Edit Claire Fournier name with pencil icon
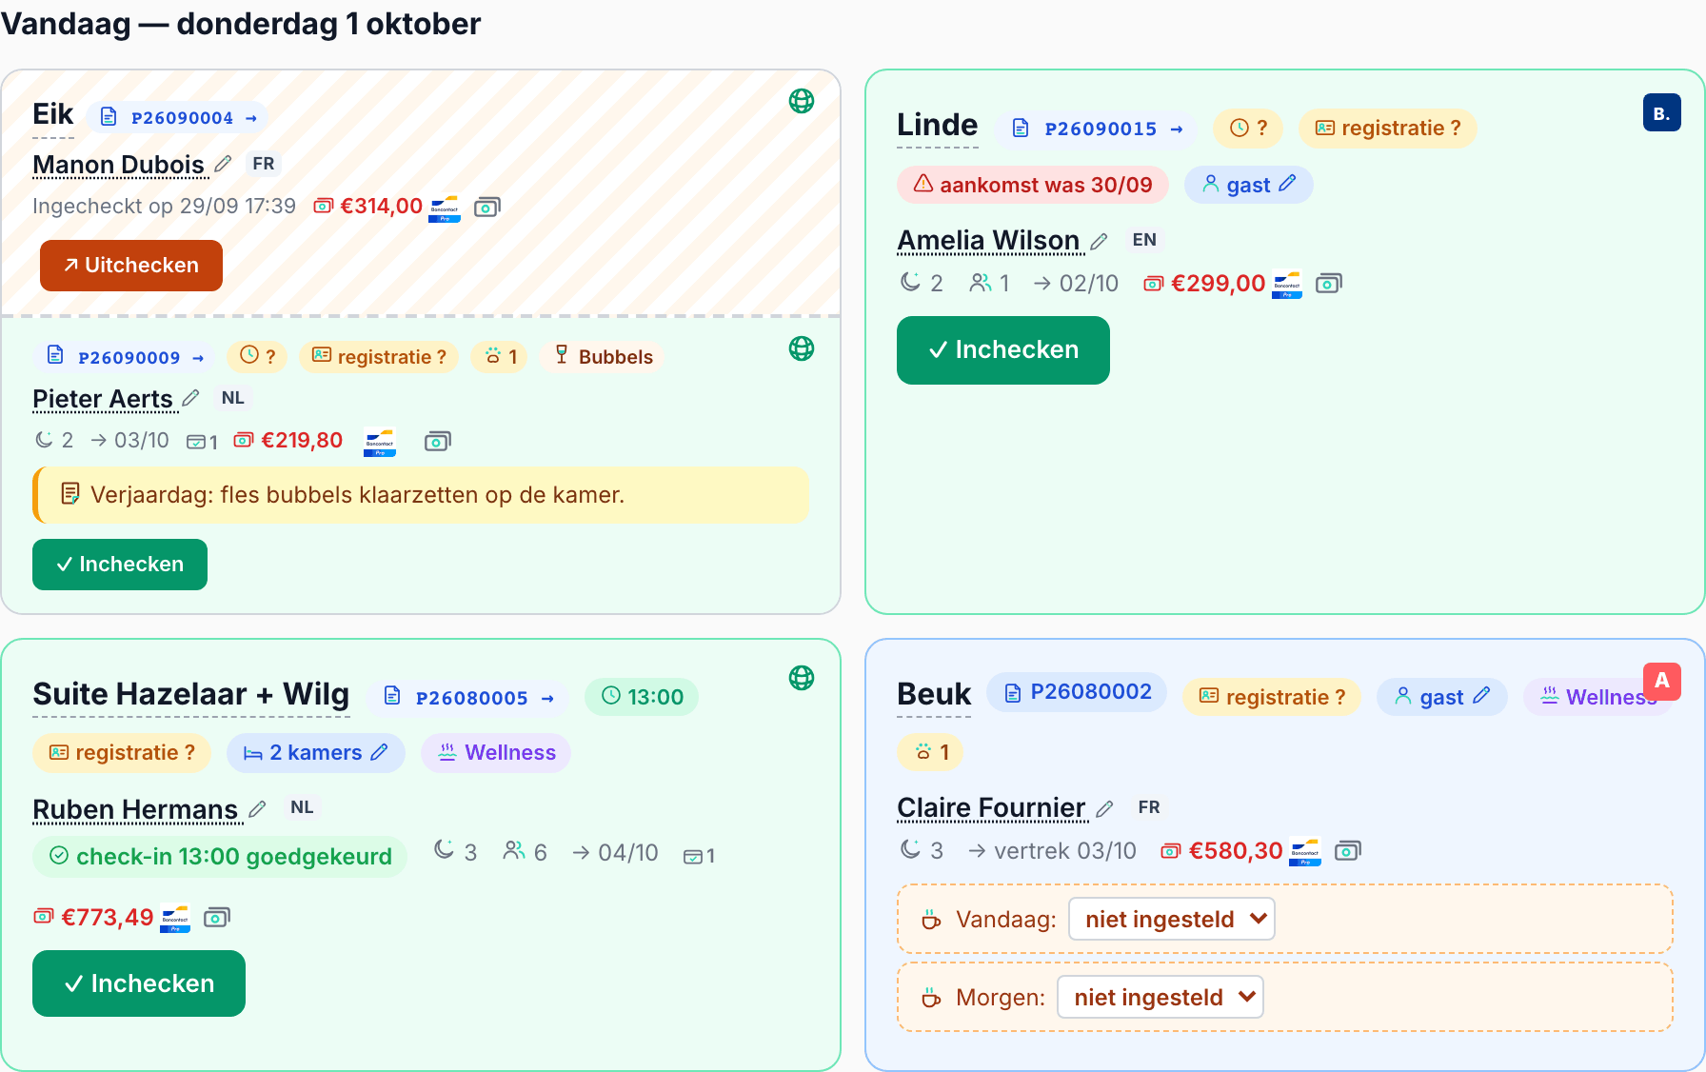This screenshot has height=1072, width=1706. click(1104, 808)
